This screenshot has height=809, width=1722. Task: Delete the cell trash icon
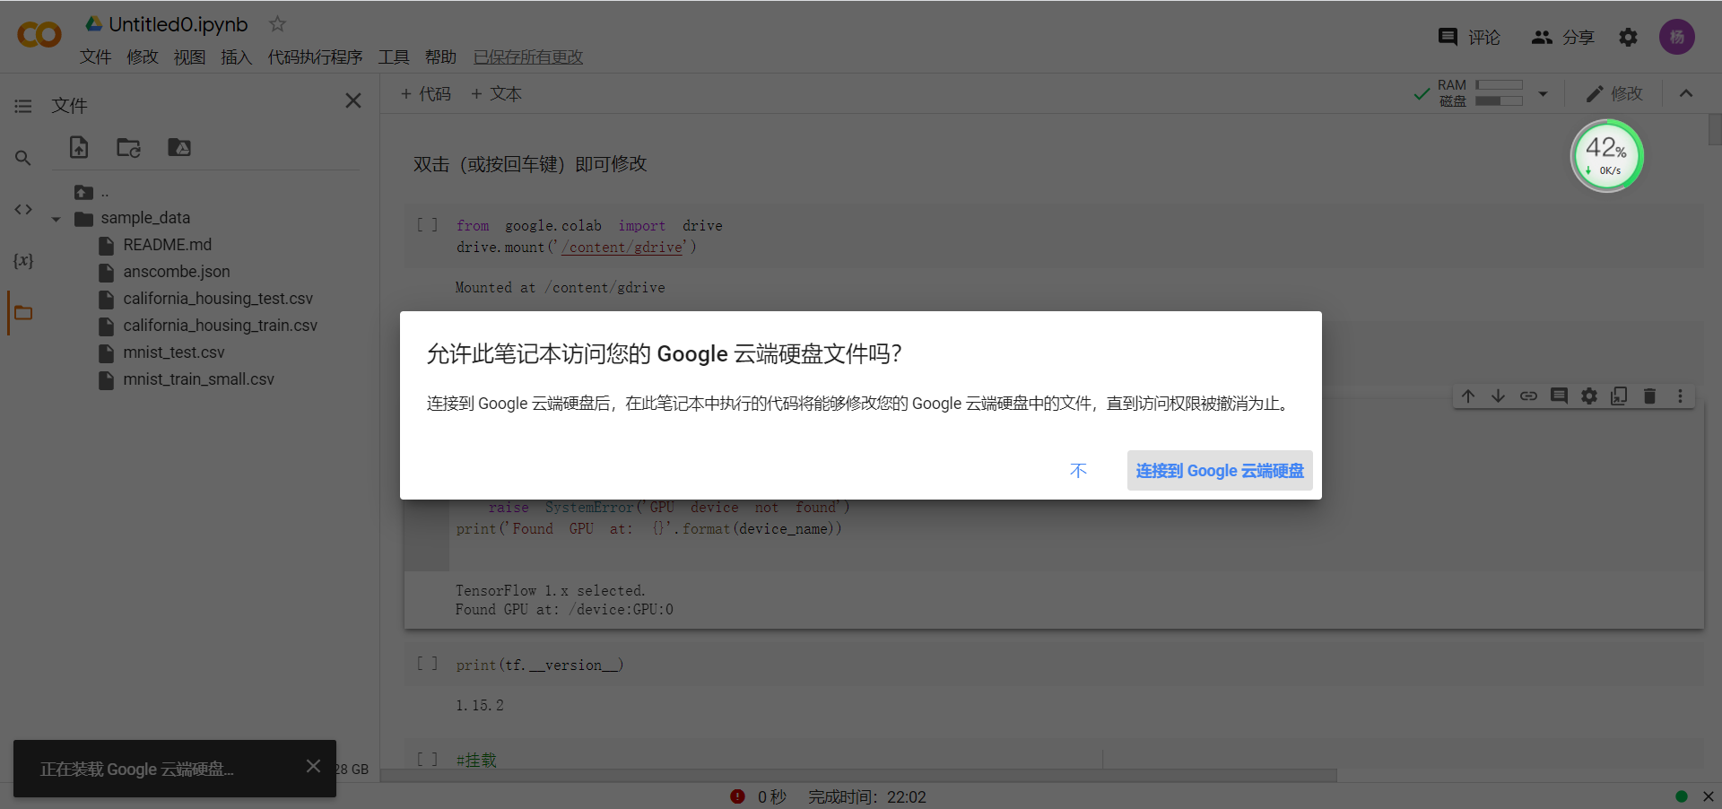click(x=1649, y=396)
